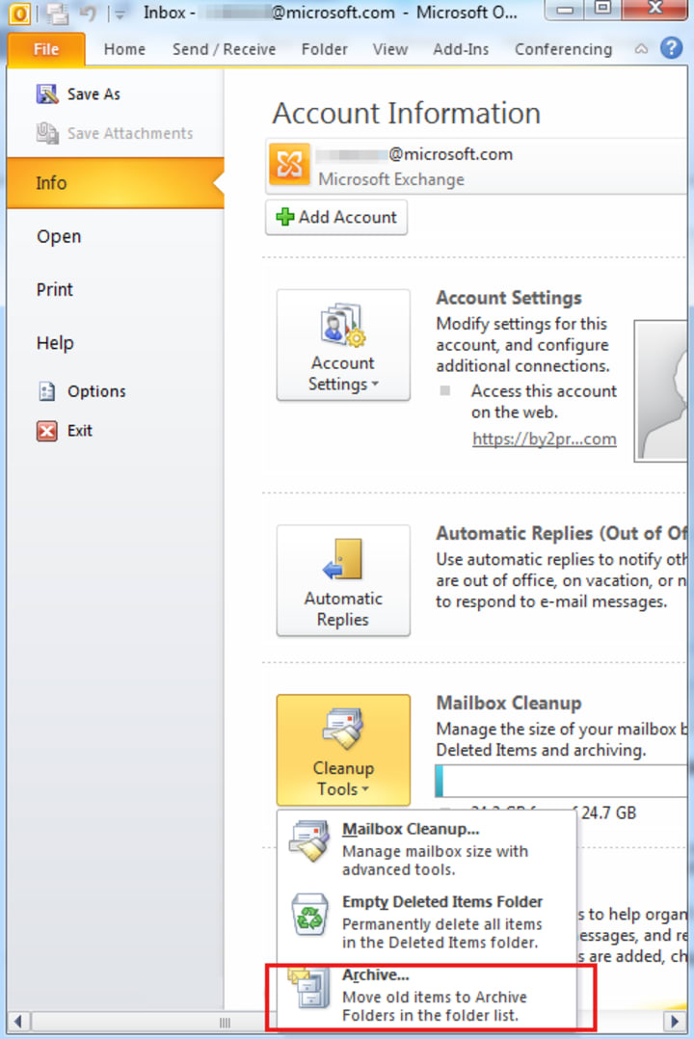The height and width of the screenshot is (1039, 694).
Task: Click the Add Account button
Action: coord(336,218)
